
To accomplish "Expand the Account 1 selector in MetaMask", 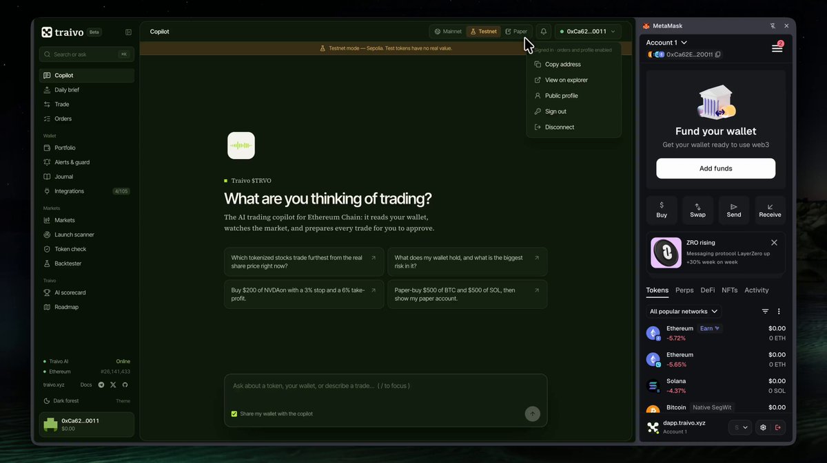I will pyautogui.click(x=666, y=43).
